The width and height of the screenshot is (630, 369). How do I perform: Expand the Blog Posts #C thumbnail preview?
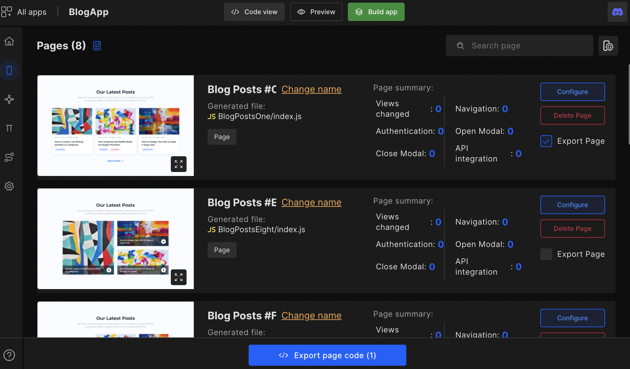tap(178, 164)
